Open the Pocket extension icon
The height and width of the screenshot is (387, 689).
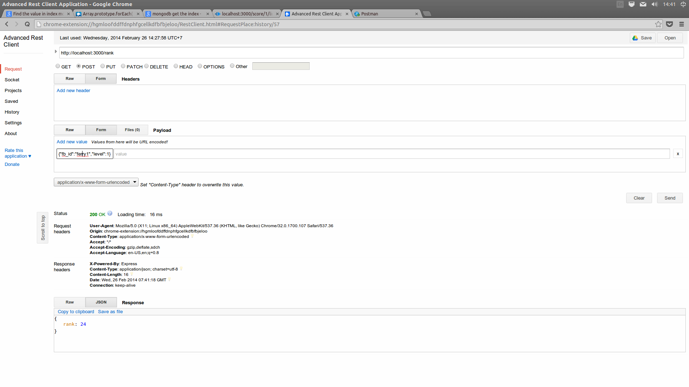[x=669, y=24]
